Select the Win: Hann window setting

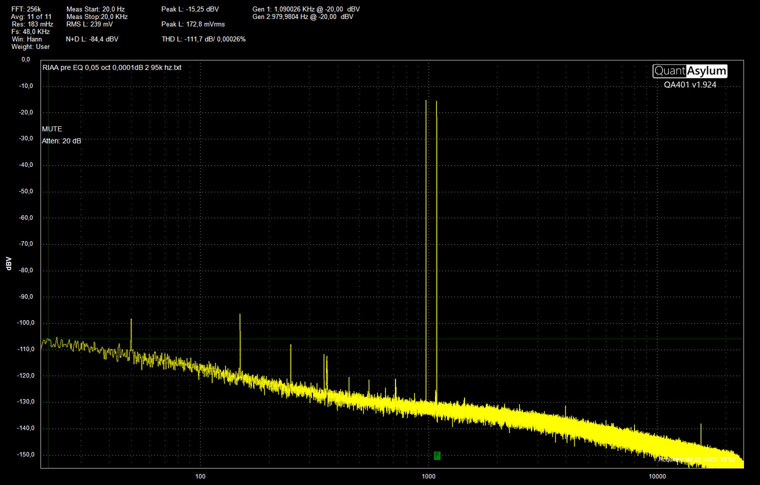(27, 39)
